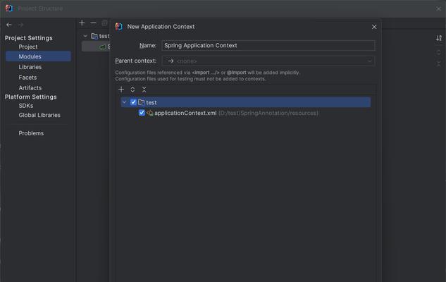
Task: Select Project in Project Settings
Action: [x=28, y=47]
